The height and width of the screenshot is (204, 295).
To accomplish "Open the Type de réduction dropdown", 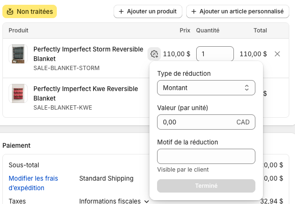I will click(x=206, y=88).
